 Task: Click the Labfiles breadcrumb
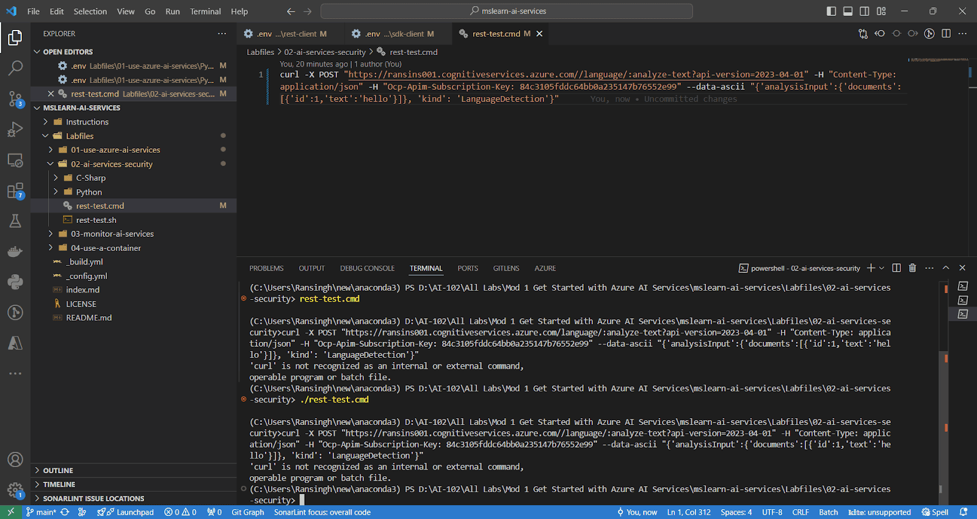(260, 52)
